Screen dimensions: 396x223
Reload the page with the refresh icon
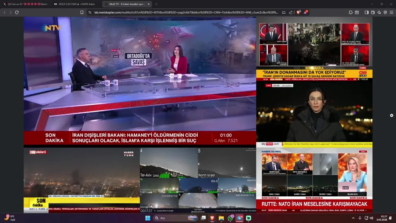pyautogui.click(x=17, y=12)
